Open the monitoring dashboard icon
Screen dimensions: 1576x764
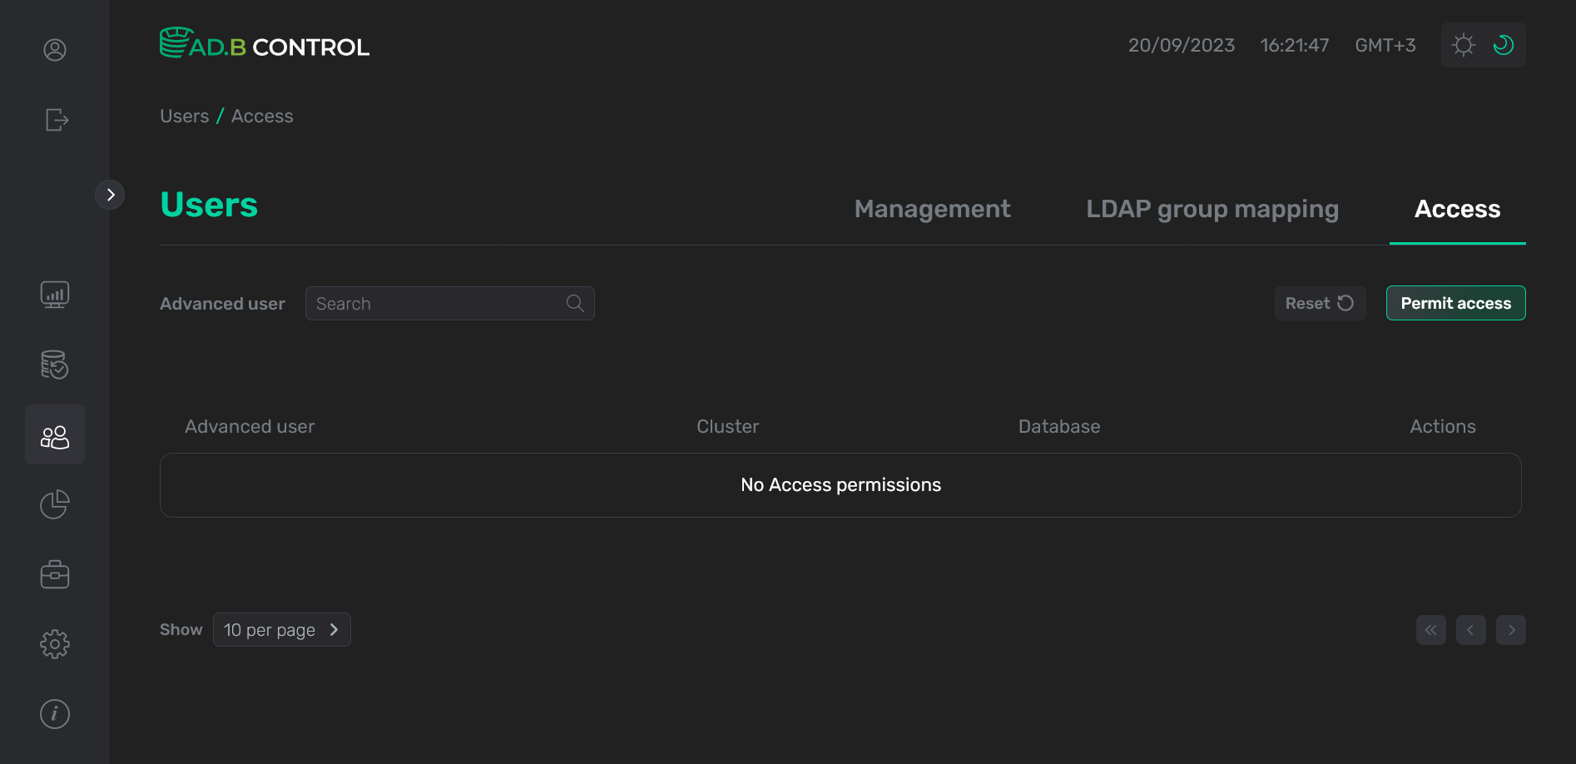point(54,294)
